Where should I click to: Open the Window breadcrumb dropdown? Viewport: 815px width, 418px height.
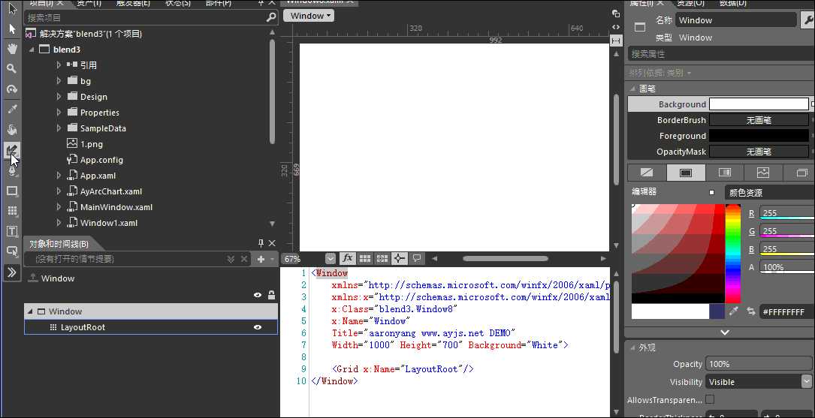pyautogui.click(x=308, y=16)
